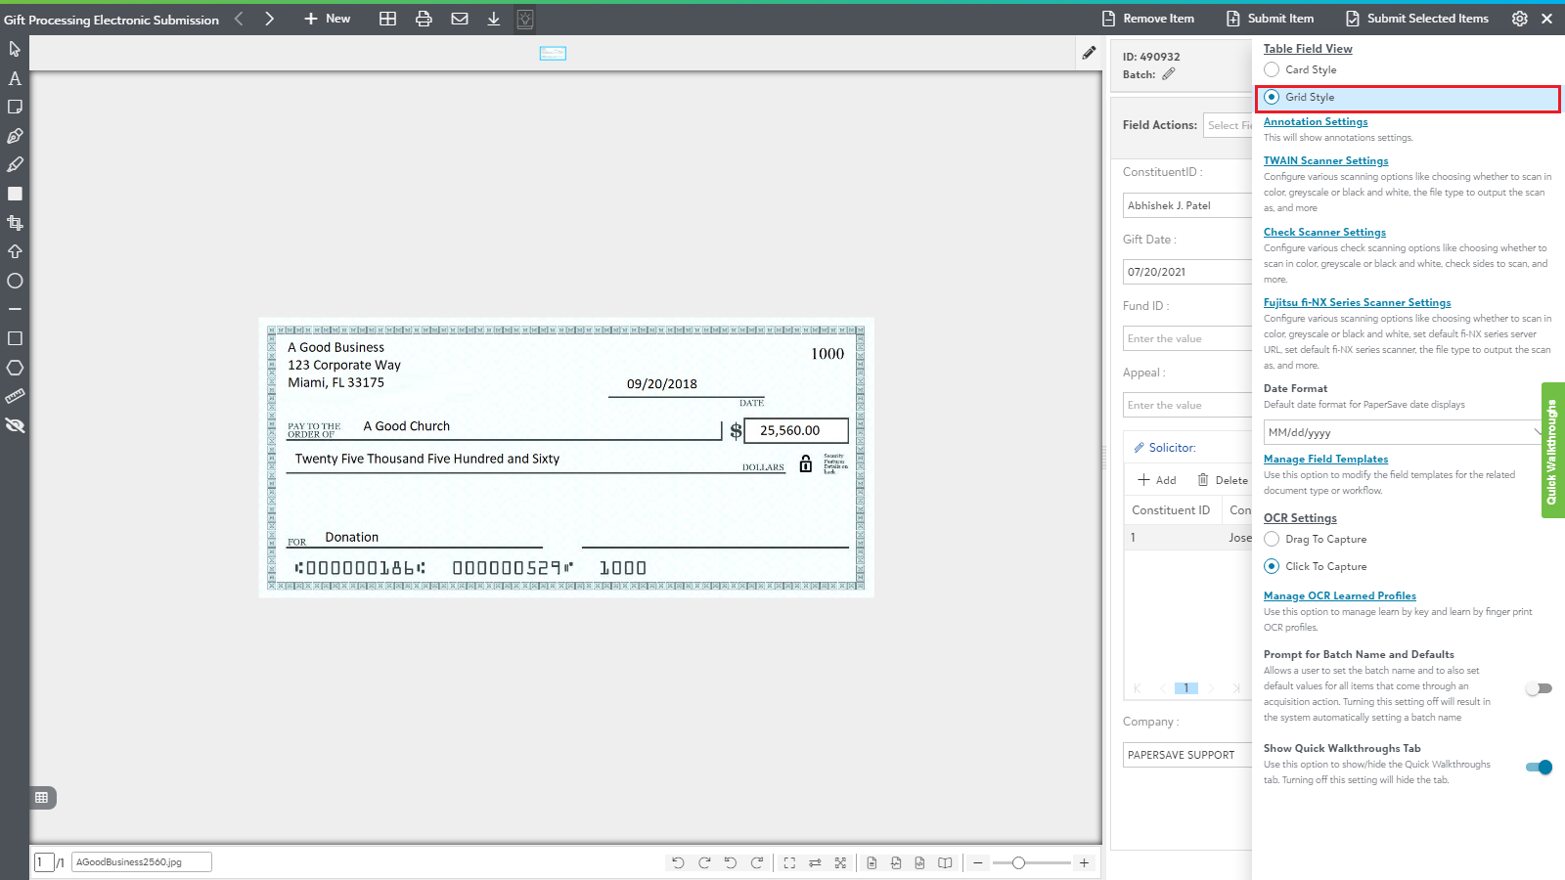Click the hide annotations eye icon
1565x880 pixels.
(x=15, y=425)
